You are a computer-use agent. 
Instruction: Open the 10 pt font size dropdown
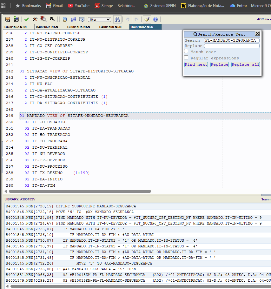100,19
